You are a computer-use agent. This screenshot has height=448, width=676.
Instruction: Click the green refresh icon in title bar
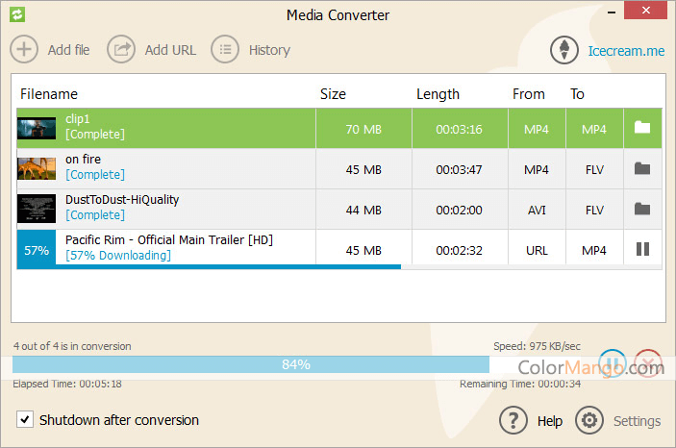[x=16, y=14]
